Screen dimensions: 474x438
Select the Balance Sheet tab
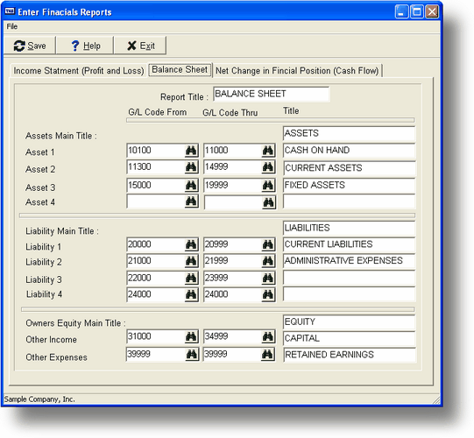pos(180,69)
